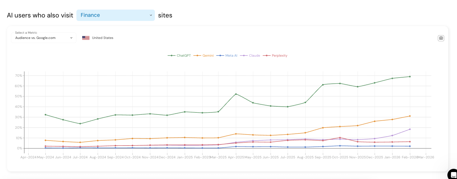Click ChatGPT data point at Apr-2025 peak
The height and width of the screenshot is (179, 457).
(x=236, y=94)
